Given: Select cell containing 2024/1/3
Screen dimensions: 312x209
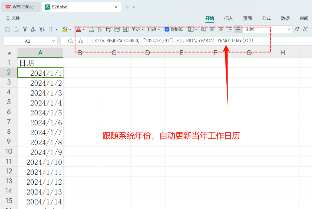Looking at the screenshot, I should tap(41, 92).
